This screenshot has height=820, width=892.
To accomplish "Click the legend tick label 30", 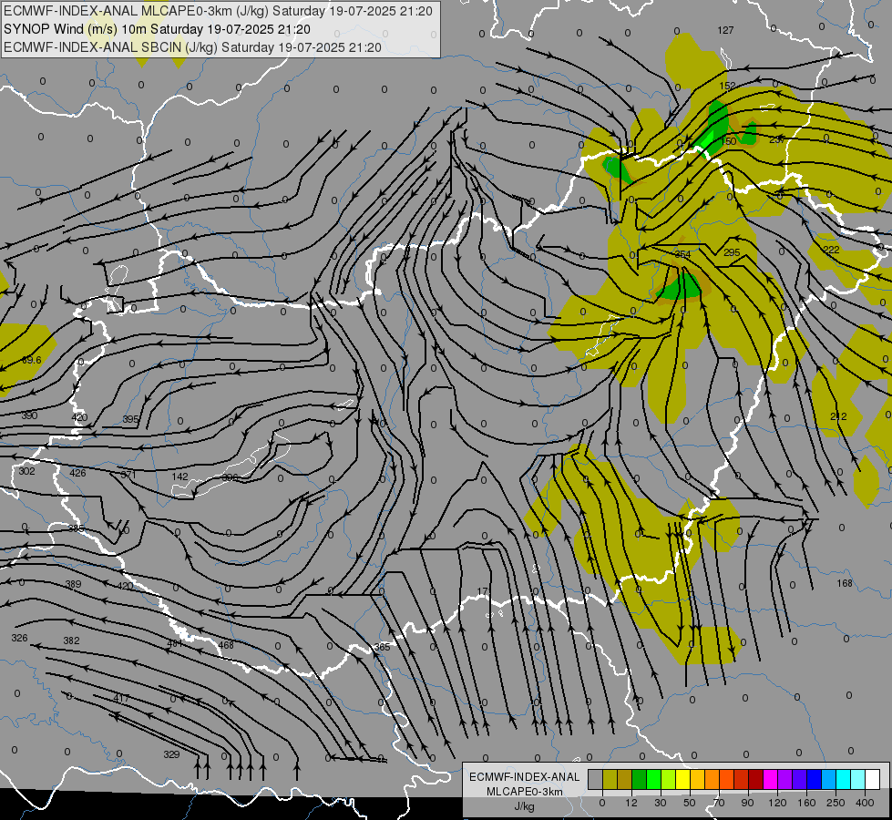I will tap(660, 803).
